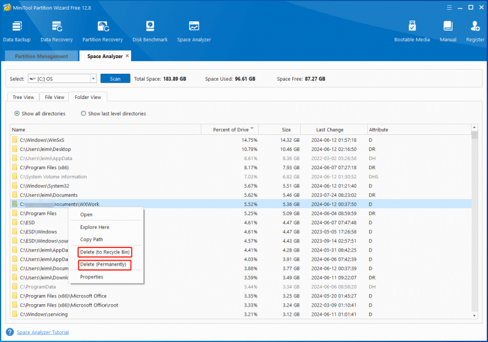The image size is (488, 342).
Task: Start the Disk Benchmark tool
Action: click(150, 32)
